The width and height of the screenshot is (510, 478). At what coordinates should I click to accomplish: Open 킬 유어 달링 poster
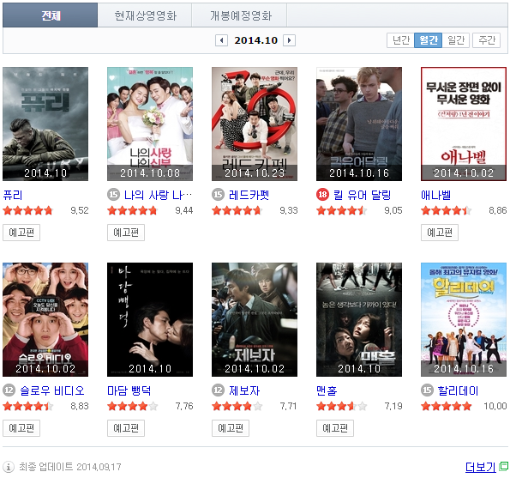tap(359, 124)
